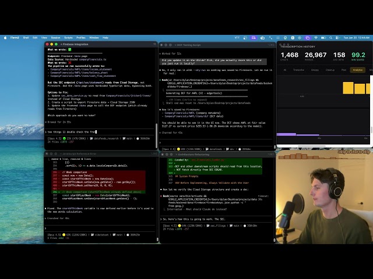This screenshot has width=373, height=279.
Task: Focus the prompt in Architecture Refactoring window
Action: pyautogui.click(x=216, y=219)
